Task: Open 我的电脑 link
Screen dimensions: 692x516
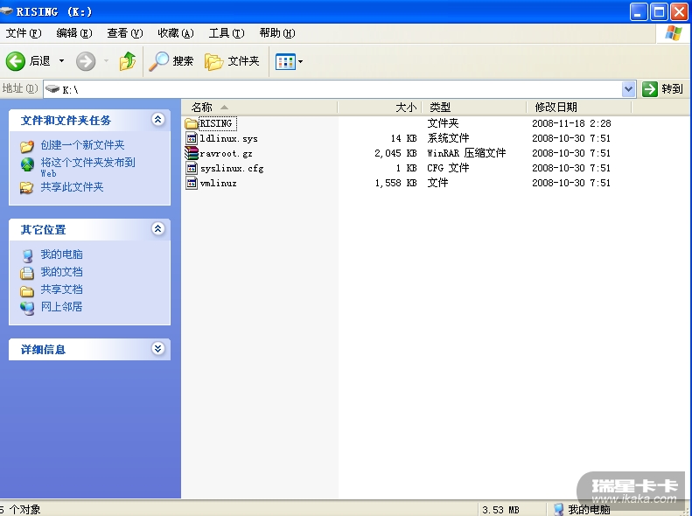Action: tap(61, 255)
